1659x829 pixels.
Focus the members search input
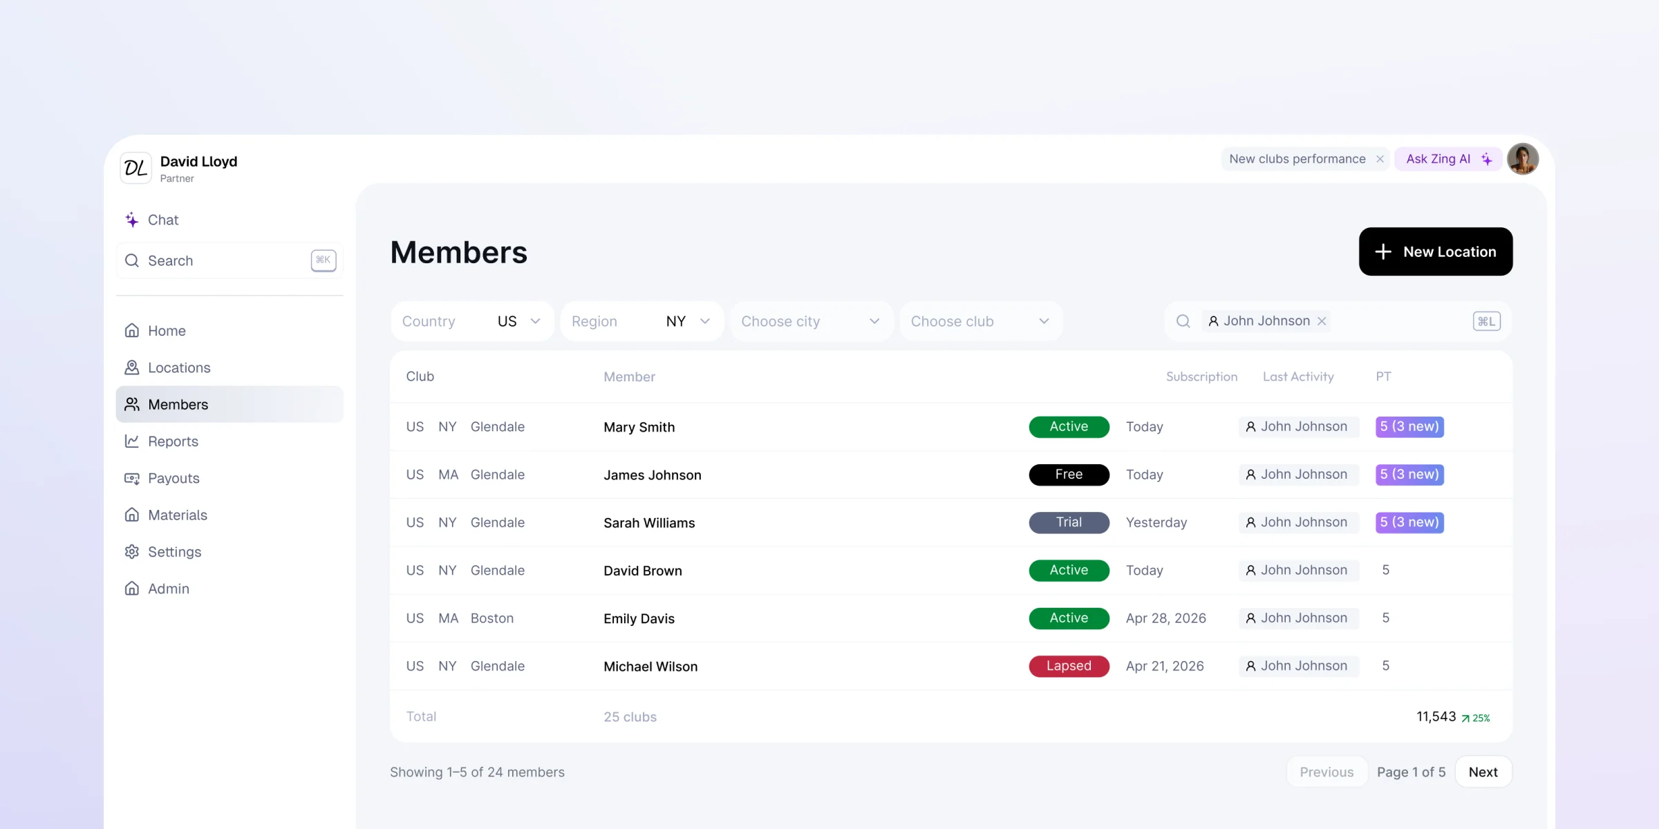(x=1338, y=321)
